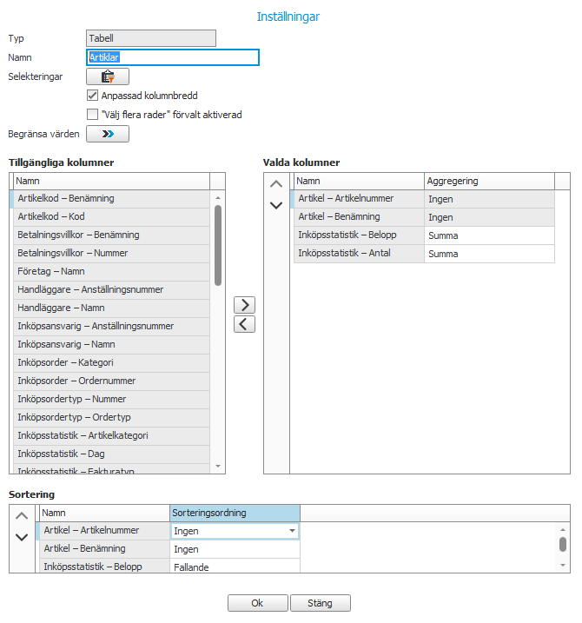This screenshot has height=623, width=582.
Task: Remove column using left arrow button
Action: [x=245, y=324]
